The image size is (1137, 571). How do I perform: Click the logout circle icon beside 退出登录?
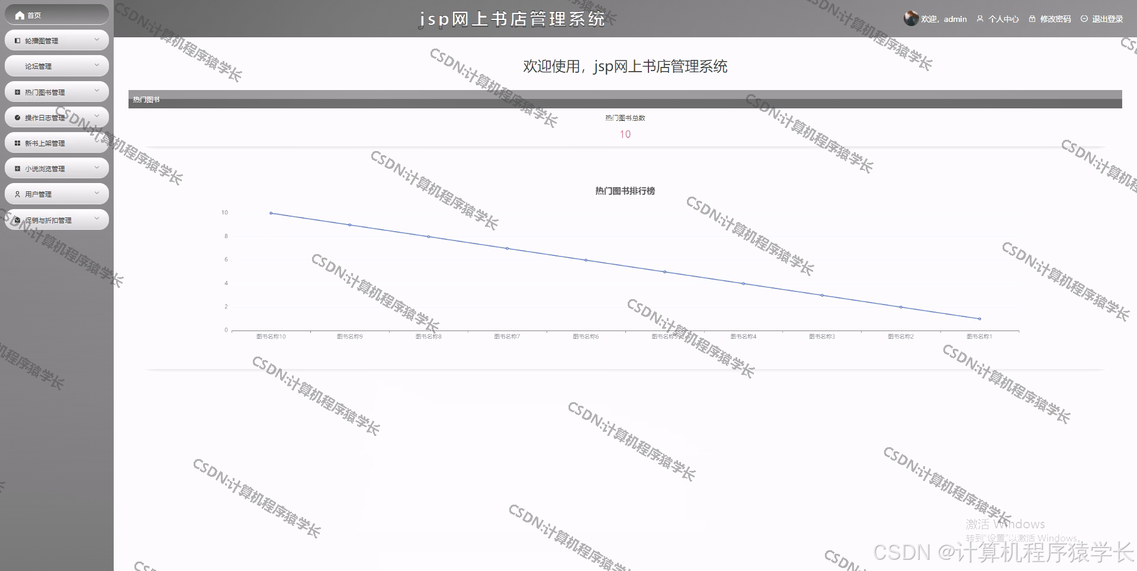tap(1084, 19)
